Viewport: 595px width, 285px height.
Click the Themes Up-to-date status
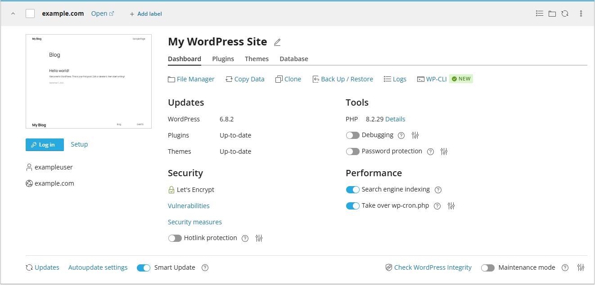(x=235, y=151)
